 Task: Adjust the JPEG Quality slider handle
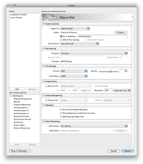point(111,72)
